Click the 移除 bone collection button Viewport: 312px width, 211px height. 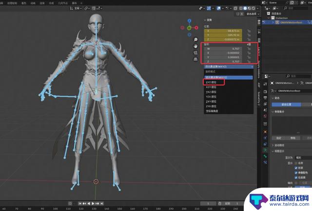point(293,138)
